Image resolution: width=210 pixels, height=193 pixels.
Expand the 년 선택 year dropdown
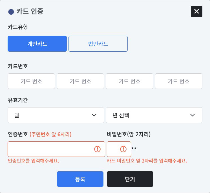154,115
